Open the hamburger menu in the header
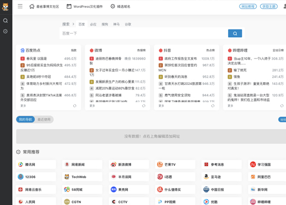Image resolution: width=286 pixels, height=205 pixels. pos(20,7)
